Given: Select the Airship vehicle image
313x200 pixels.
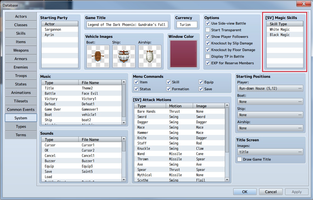Looking at the screenshot, I should point(150,56).
